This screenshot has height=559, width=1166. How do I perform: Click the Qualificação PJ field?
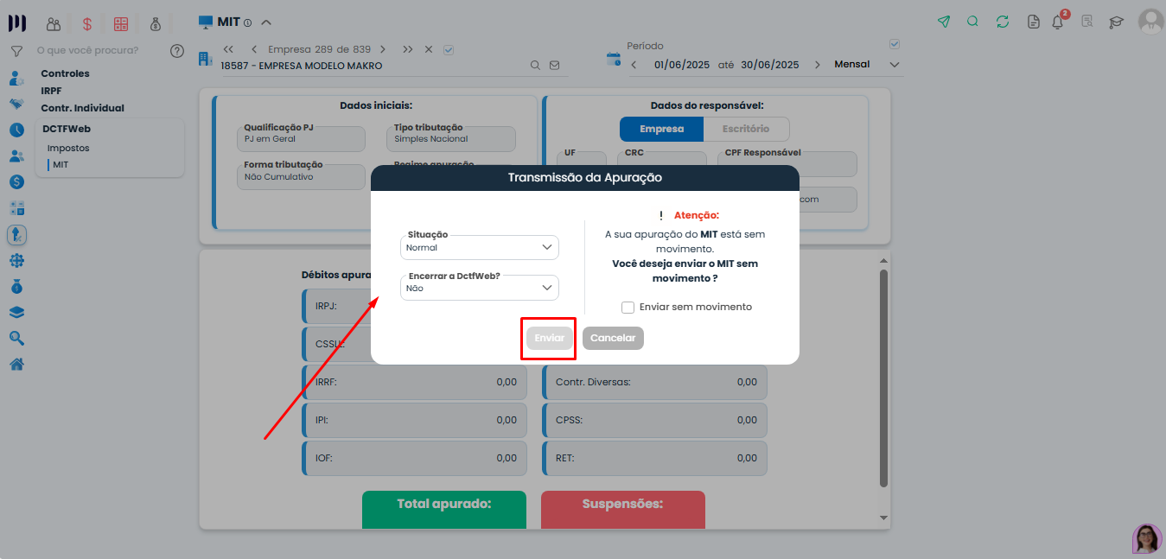click(301, 139)
